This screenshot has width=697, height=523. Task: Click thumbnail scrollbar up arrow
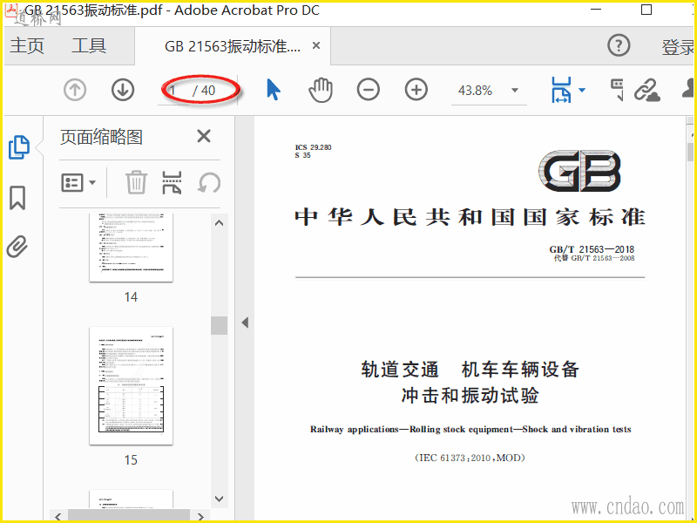(220, 223)
